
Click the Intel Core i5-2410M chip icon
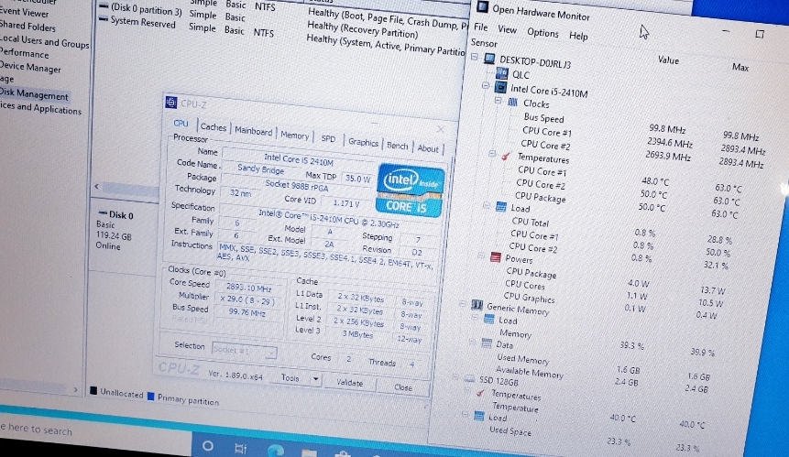coord(500,88)
